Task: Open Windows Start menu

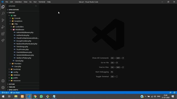Action: [x=3, y=97]
